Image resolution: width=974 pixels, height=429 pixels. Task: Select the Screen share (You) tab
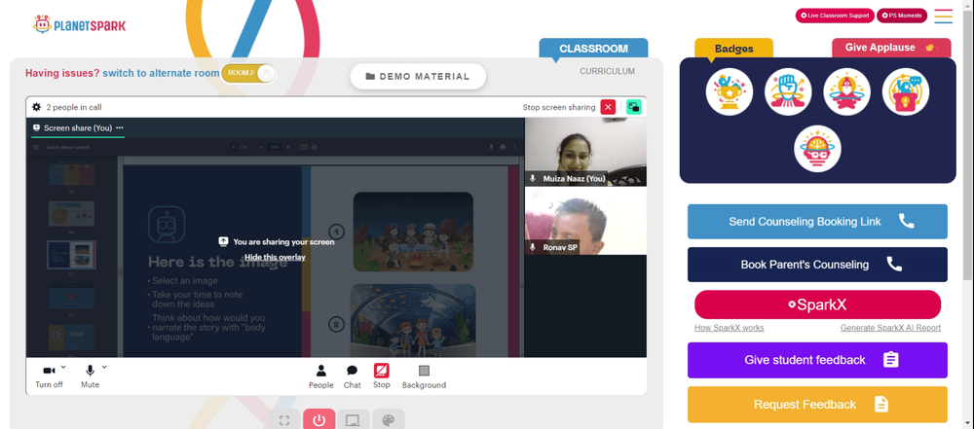tap(78, 127)
